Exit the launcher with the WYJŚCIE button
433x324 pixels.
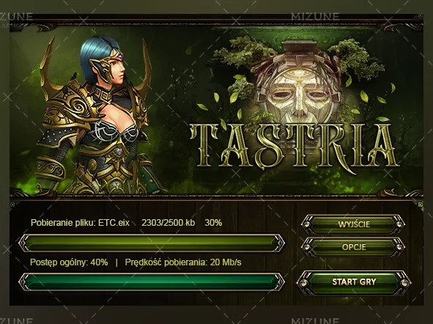pos(354,224)
